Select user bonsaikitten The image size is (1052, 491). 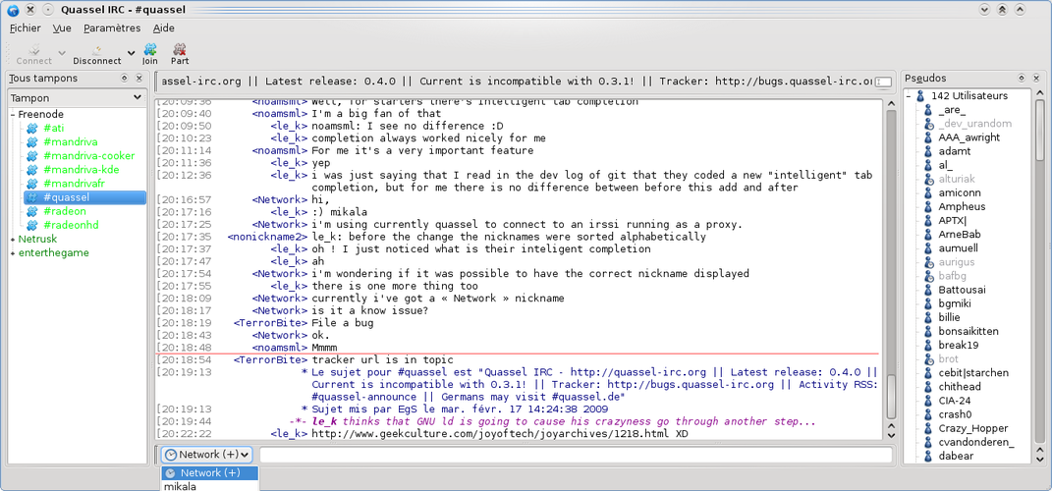click(x=969, y=331)
